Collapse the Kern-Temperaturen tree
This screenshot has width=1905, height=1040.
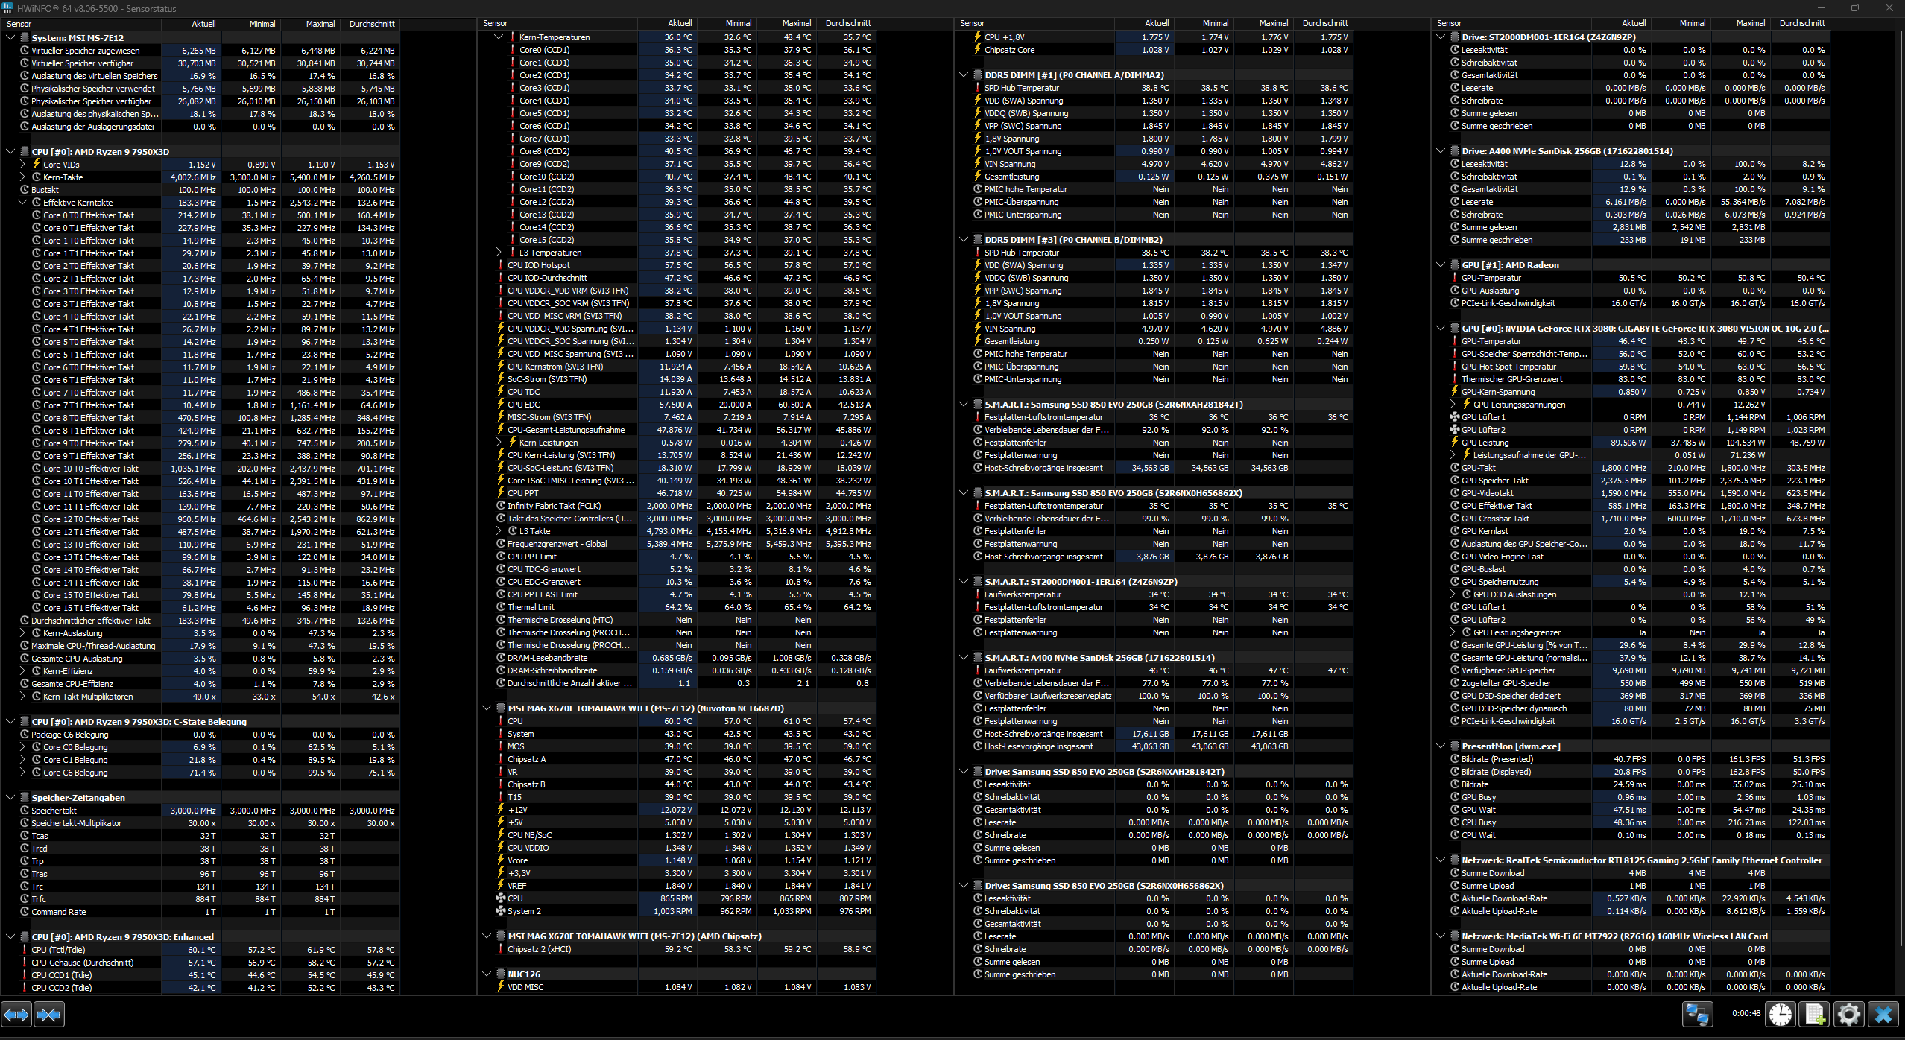499,37
